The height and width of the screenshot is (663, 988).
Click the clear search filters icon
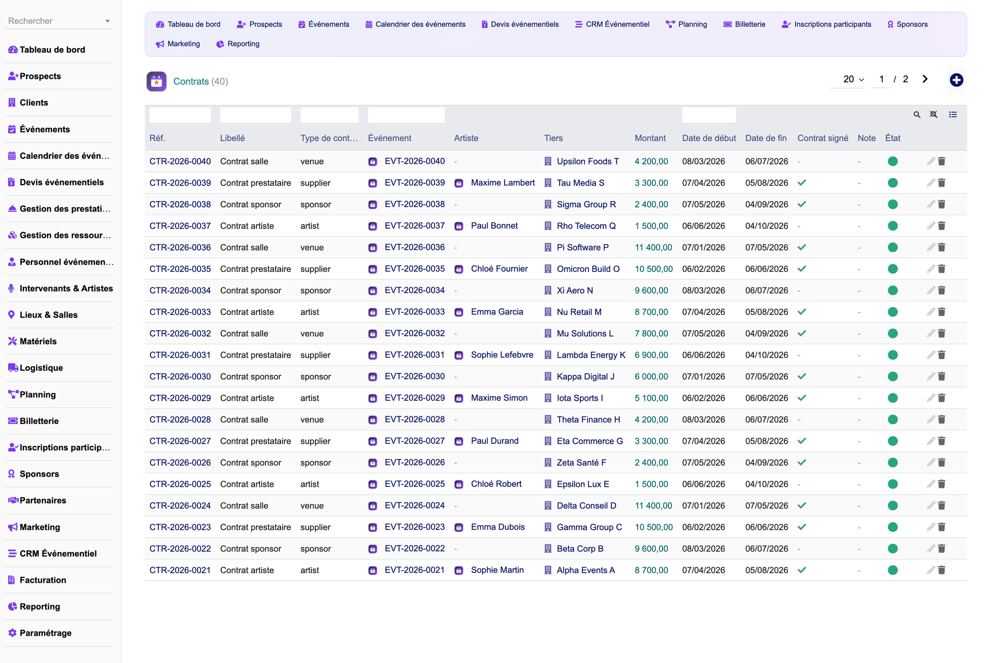tap(934, 115)
